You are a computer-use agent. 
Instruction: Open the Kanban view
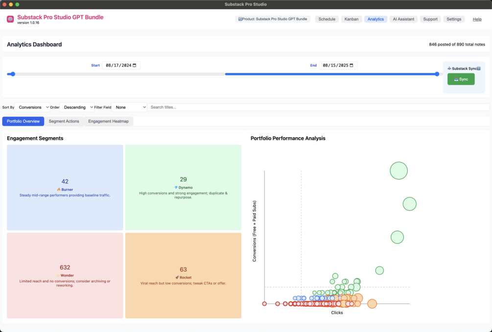click(x=351, y=19)
